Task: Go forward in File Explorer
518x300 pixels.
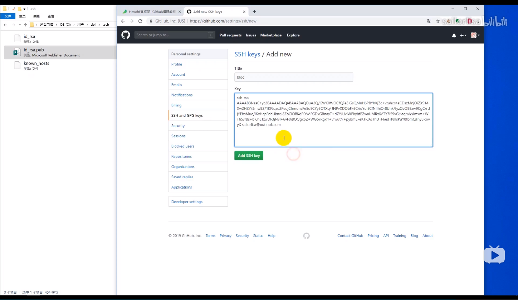Action: 14,25
